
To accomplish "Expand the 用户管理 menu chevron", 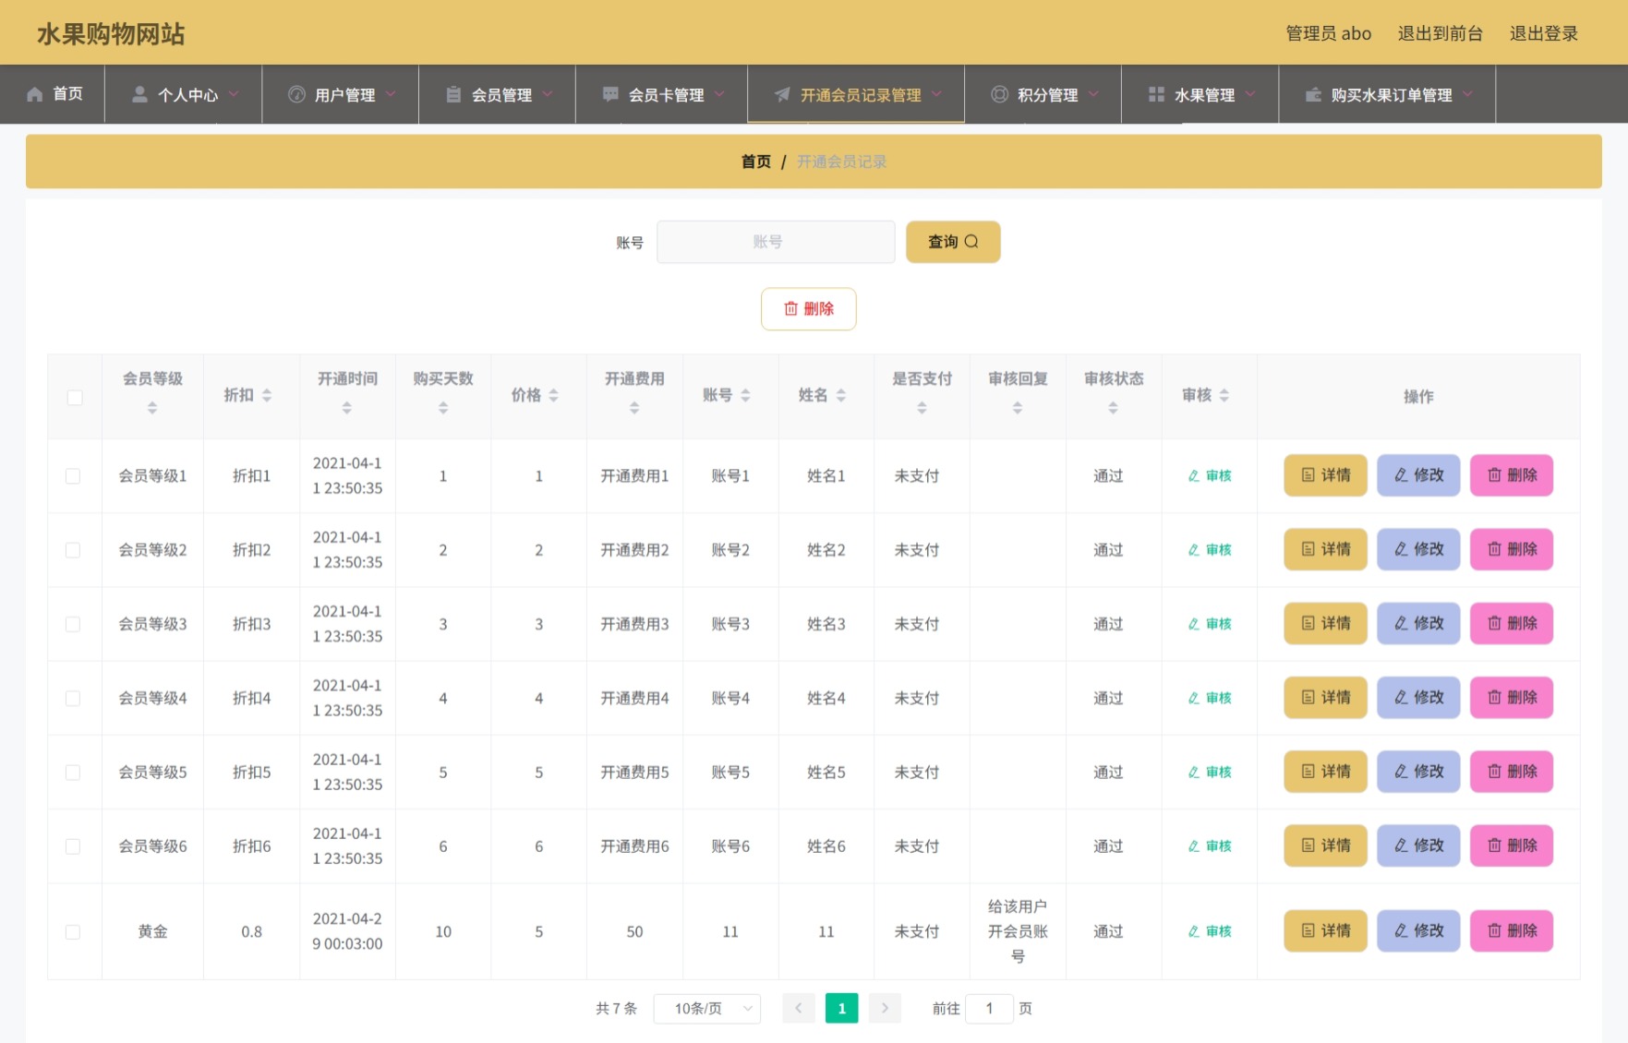I will pyautogui.click(x=391, y=94).
